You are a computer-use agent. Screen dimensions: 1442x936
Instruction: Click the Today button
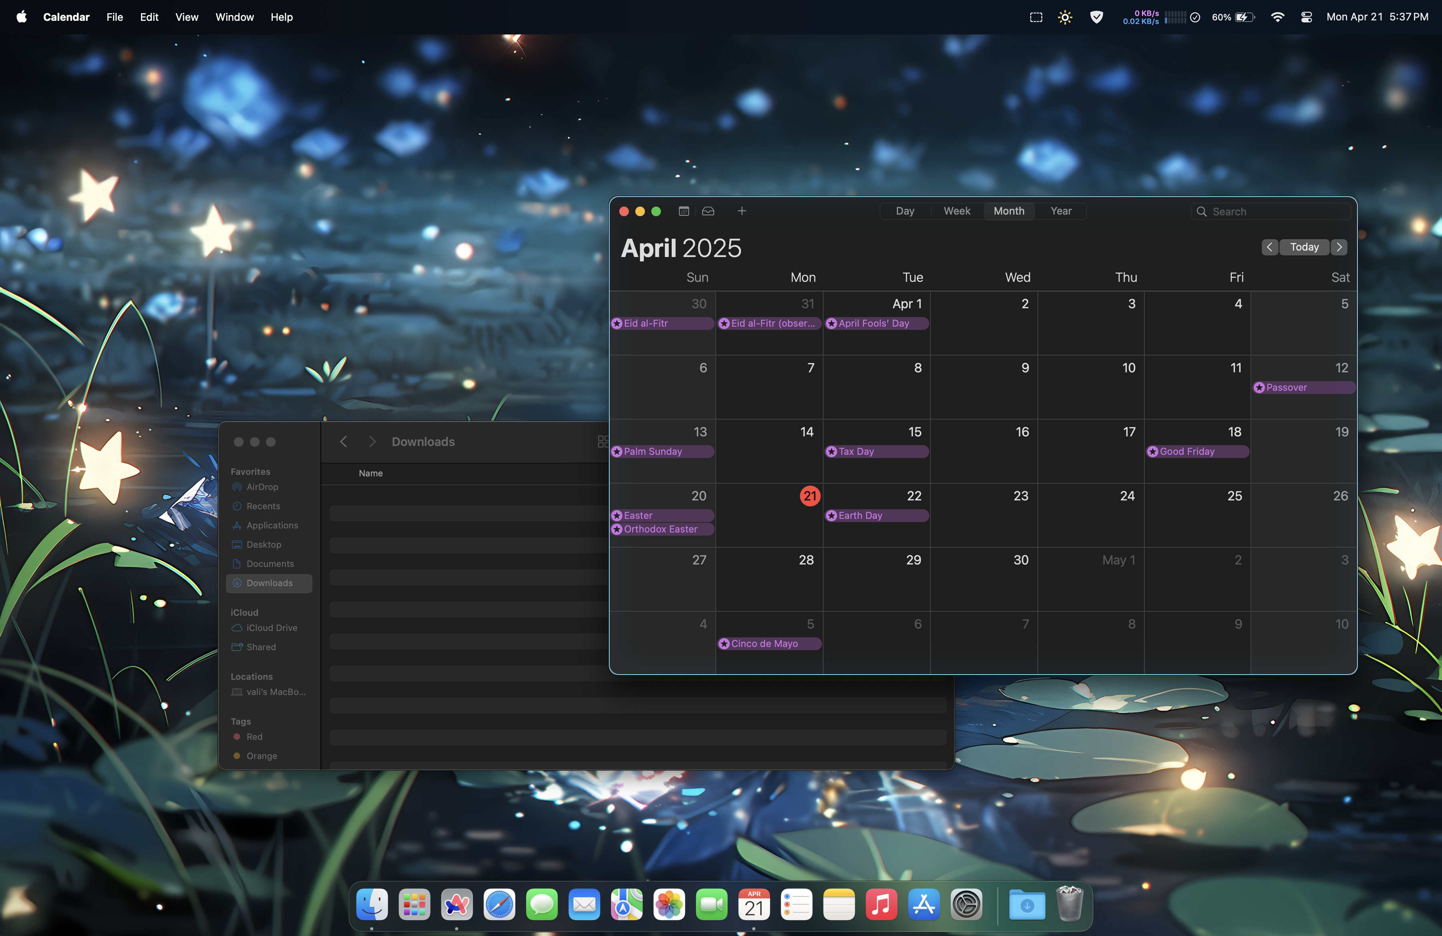(x=1304, y=247)
